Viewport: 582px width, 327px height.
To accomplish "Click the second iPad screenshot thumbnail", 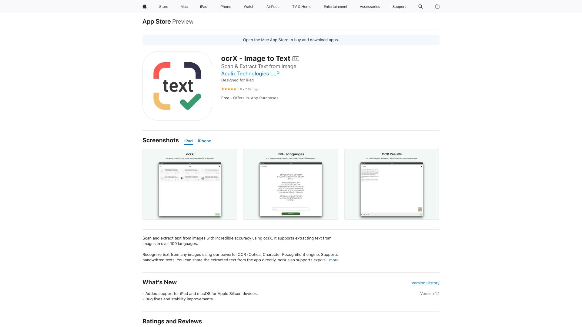I will click(x=291, y=184).
